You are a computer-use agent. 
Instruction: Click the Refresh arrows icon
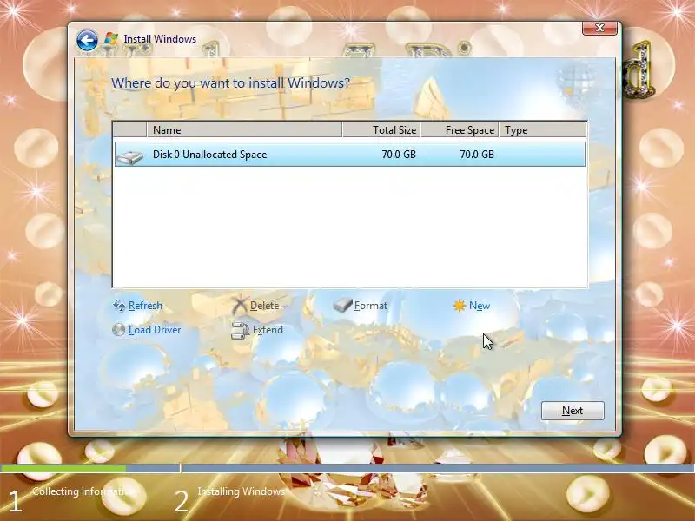(119, 306)
